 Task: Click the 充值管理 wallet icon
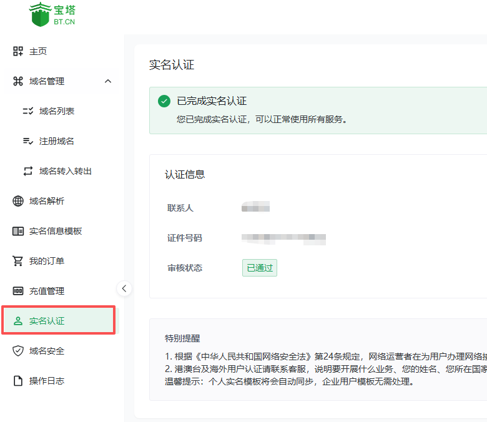coord(18,291)
